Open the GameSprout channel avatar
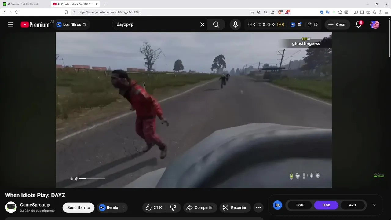 [x=11, y=207]
